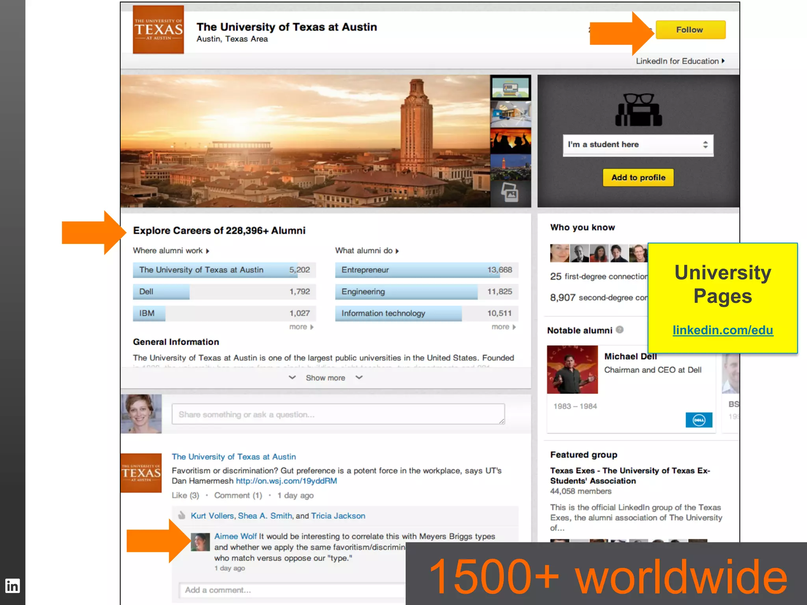The height and width of the screenshot is (605, 807).
Task: Select the Information technology 10,511 bar
Action: coord(427,313)
